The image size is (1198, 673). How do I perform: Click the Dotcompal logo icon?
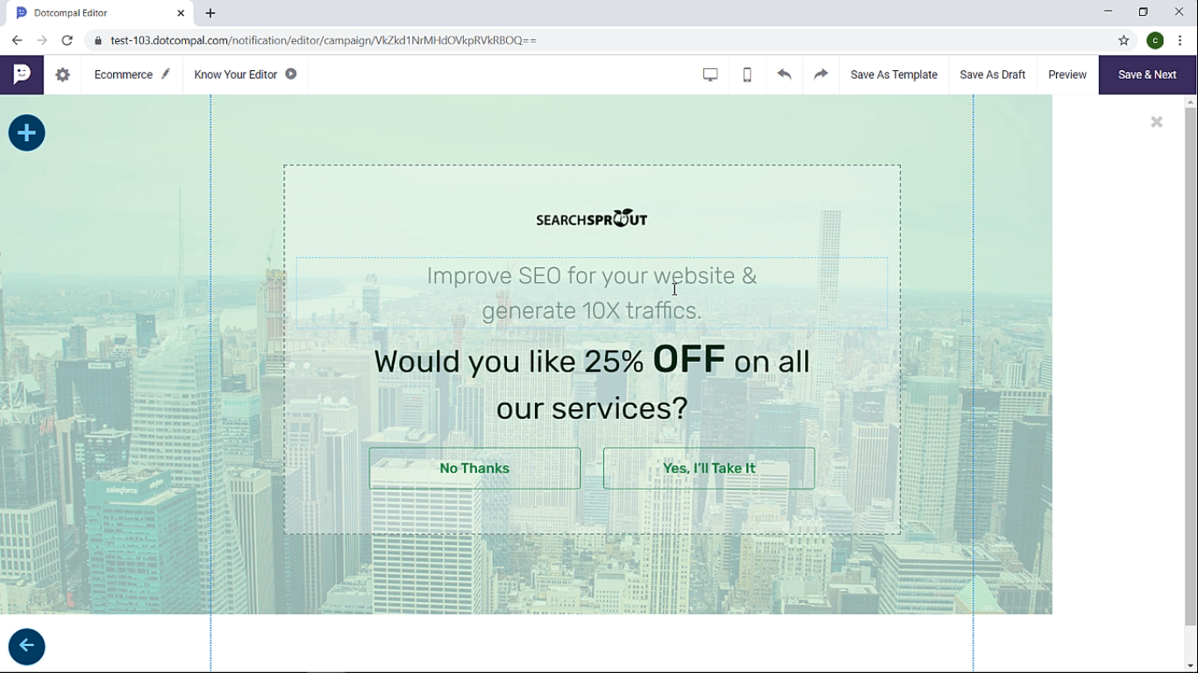click(x=22, y=74)
